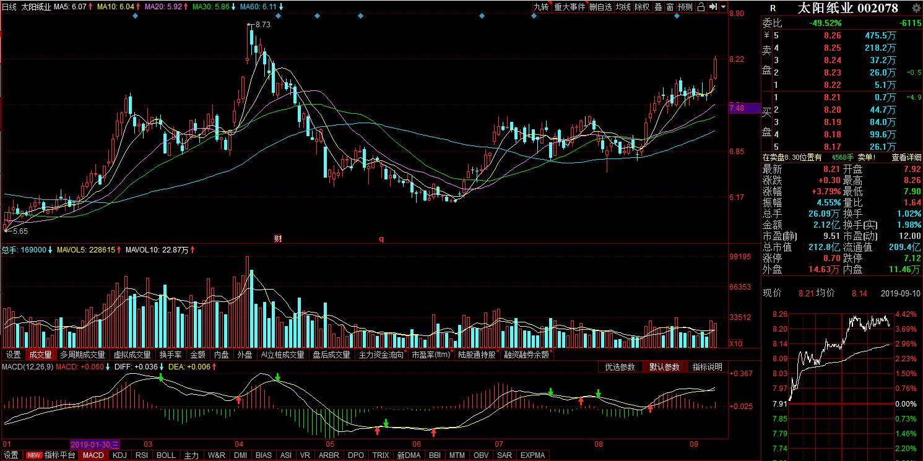The image size is (923, 461).
Task: Select the BIAS indicator tab
Action: click(264, 455)
